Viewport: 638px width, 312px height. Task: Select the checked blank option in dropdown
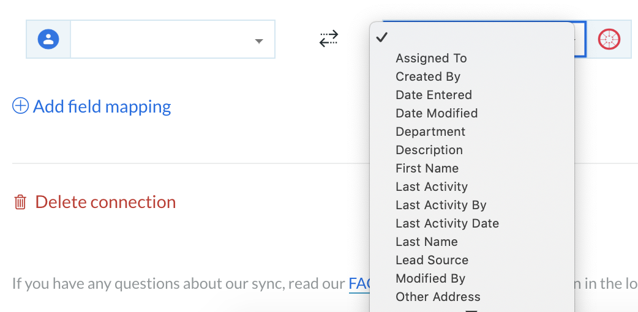tap(472, 37)
